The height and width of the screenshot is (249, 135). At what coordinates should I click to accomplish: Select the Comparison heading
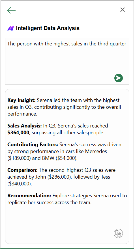tap(22, 170)
